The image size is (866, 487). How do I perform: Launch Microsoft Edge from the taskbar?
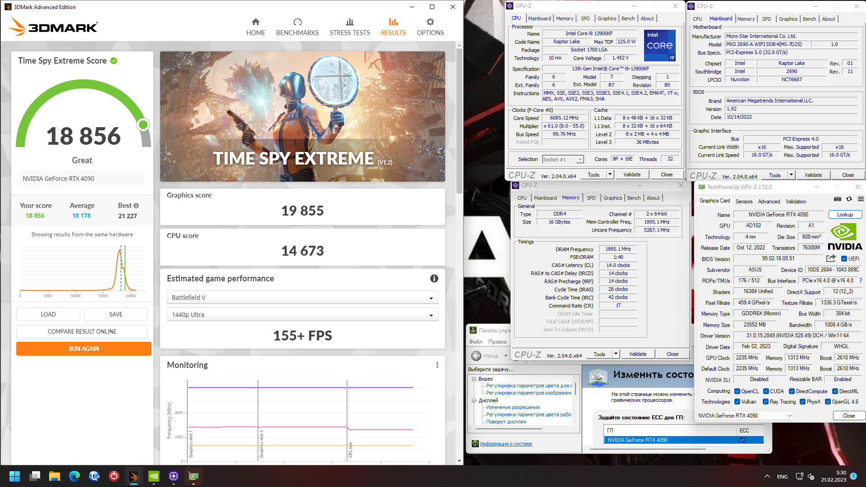(x=74, y=476)
